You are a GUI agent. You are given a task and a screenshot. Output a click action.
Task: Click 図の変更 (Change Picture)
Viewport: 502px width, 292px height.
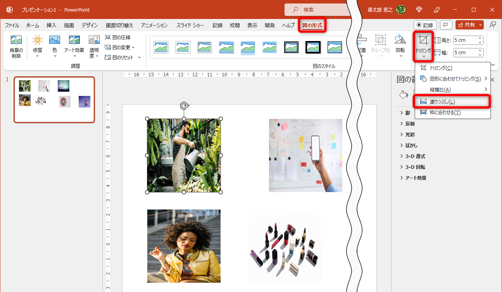(119, 47)
